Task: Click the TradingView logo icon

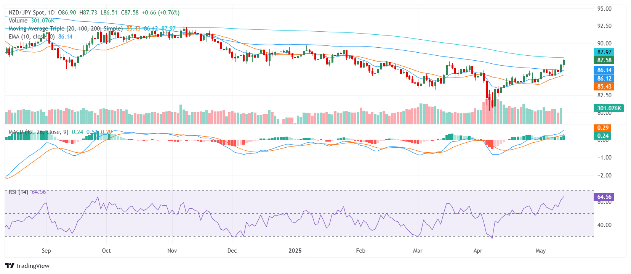Action: (10, 266)
